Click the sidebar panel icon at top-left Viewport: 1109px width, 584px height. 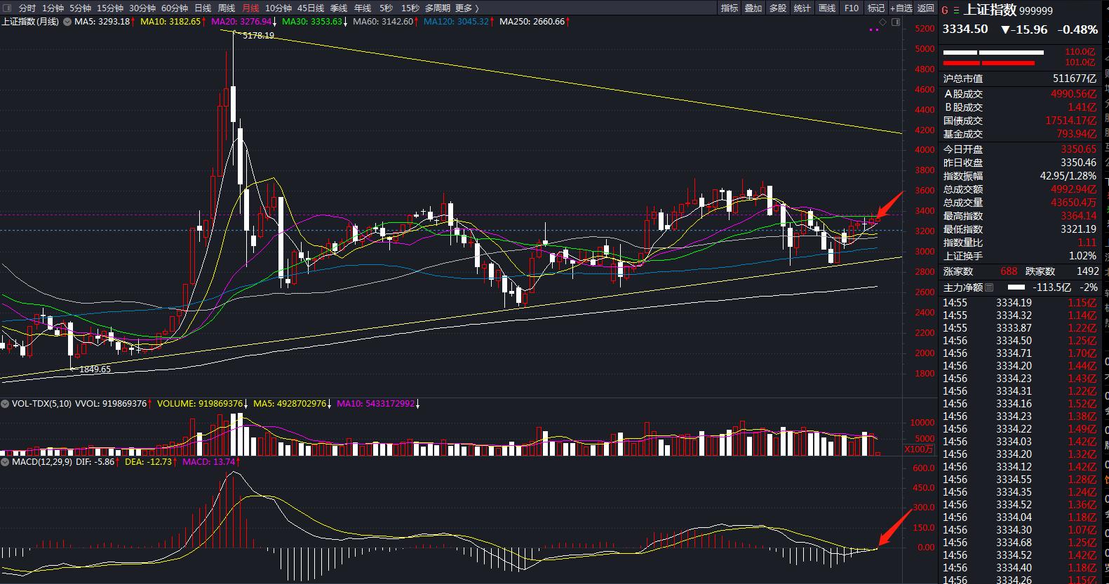[6, 8]
